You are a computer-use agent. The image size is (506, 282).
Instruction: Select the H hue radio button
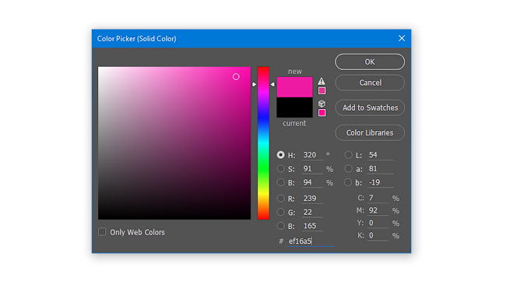[x=281, y=155]
